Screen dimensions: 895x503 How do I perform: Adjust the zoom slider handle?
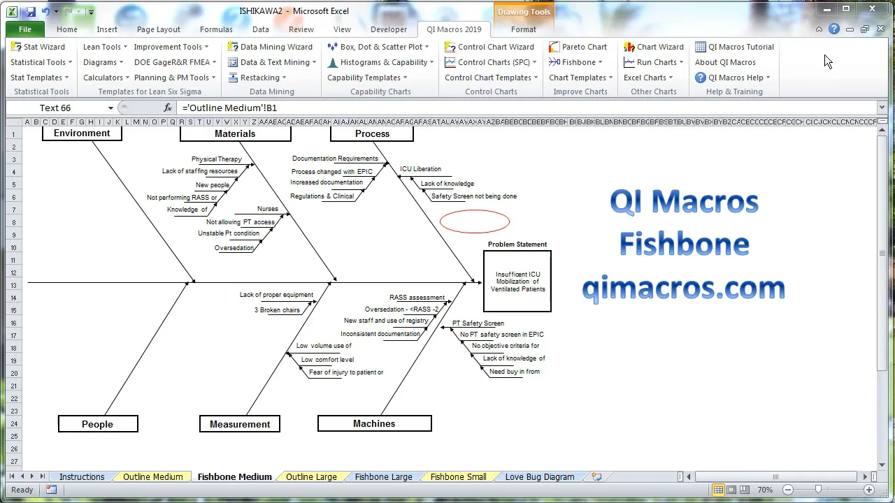pyautogui.click(x=818, y=490)
